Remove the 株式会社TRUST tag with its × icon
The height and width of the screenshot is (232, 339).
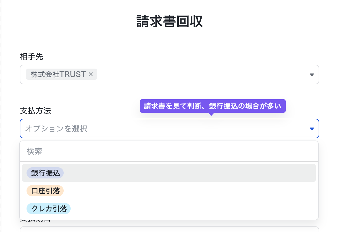[90, 74]
